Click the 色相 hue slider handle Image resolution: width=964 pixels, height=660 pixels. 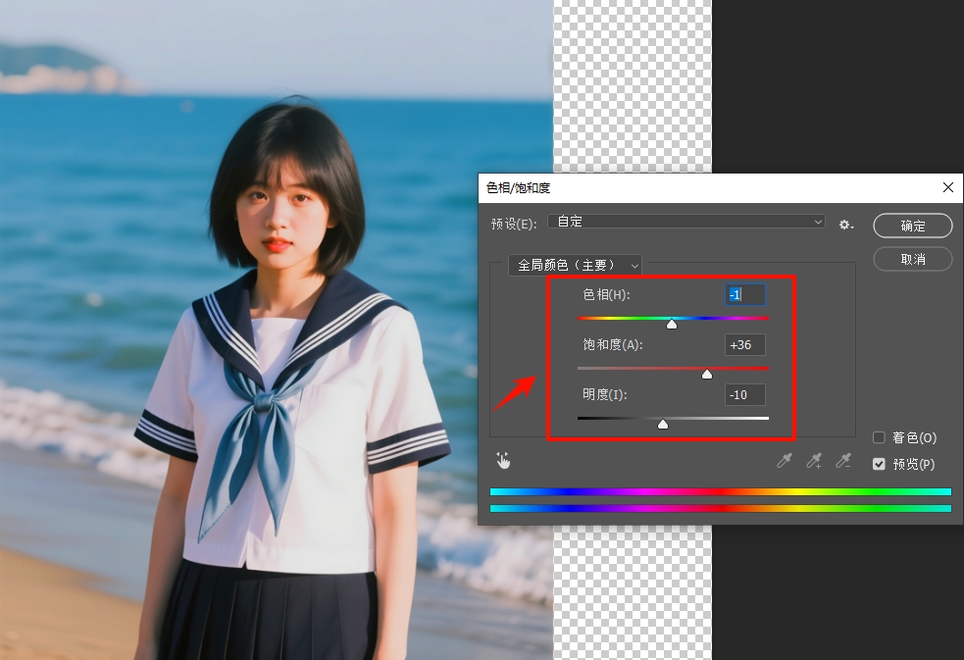click(x=672, y=324)
